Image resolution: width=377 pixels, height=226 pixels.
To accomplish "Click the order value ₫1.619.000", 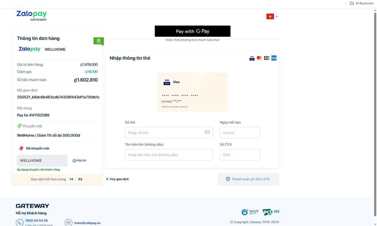I will (x=89, y=65).
